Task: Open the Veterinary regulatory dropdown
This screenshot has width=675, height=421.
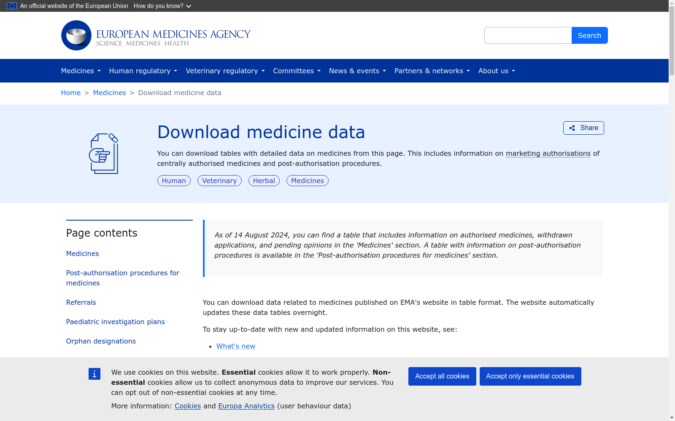Action: (225, 71)
